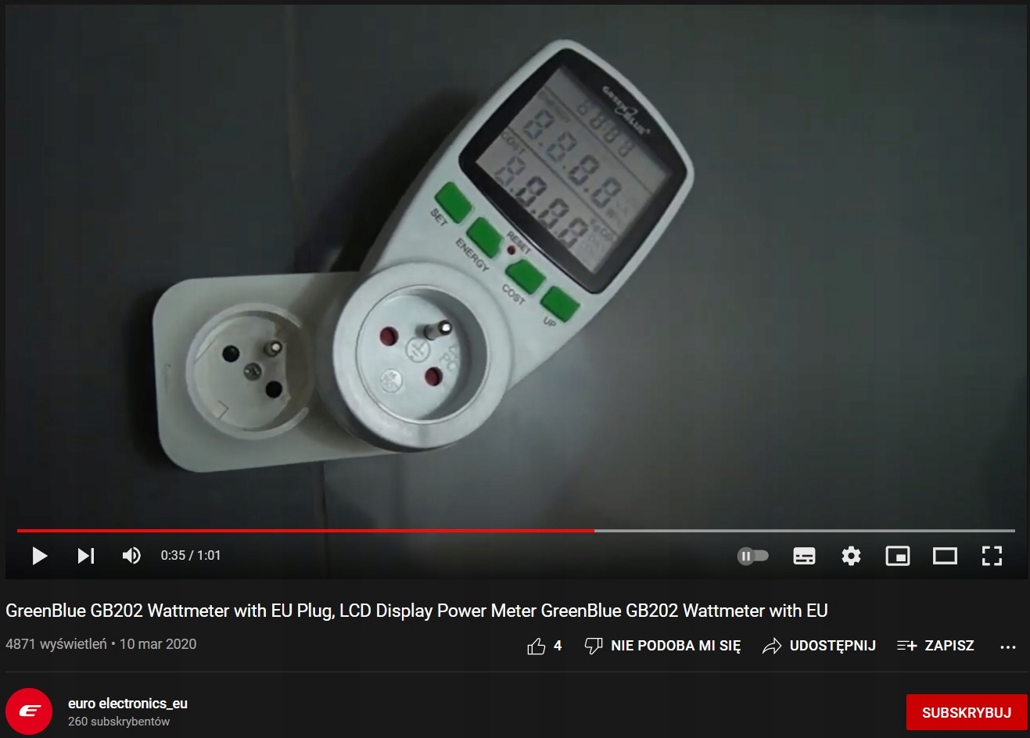Enable theater mode view
Viewport: 1030px width, 738px height.
point(945,556)
